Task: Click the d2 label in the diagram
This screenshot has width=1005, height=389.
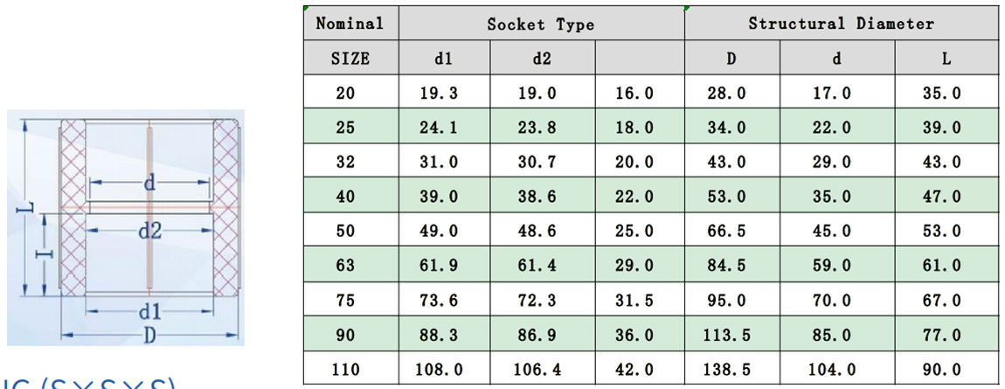Action: pos(149,231)
